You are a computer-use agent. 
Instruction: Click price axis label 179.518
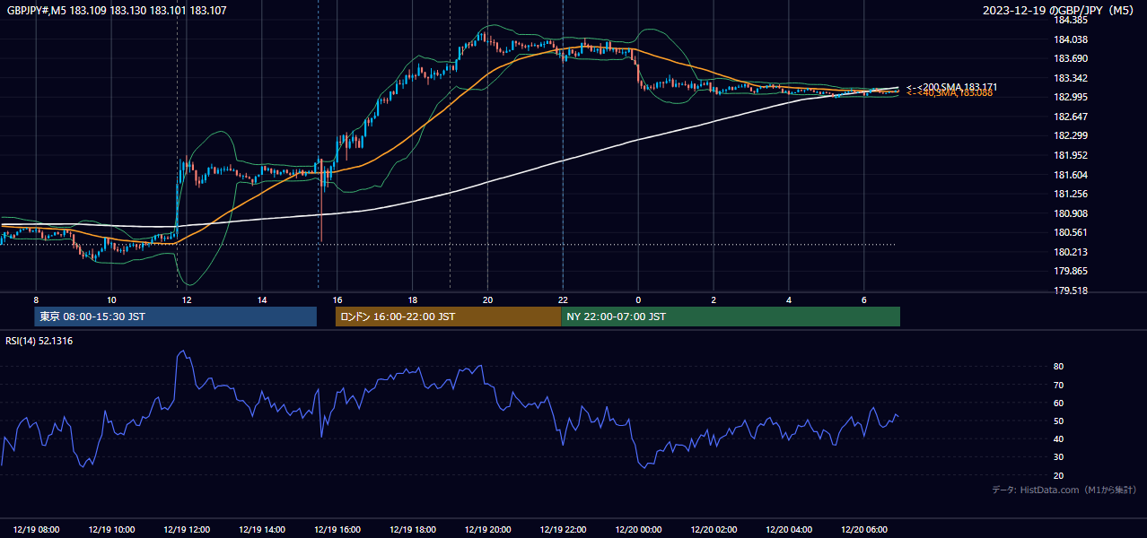click(x=1070, y=291)
